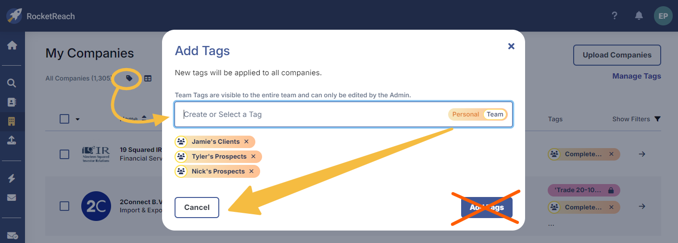Click the help question mark icon
678x243 pixels.
[x=614, y=16]
